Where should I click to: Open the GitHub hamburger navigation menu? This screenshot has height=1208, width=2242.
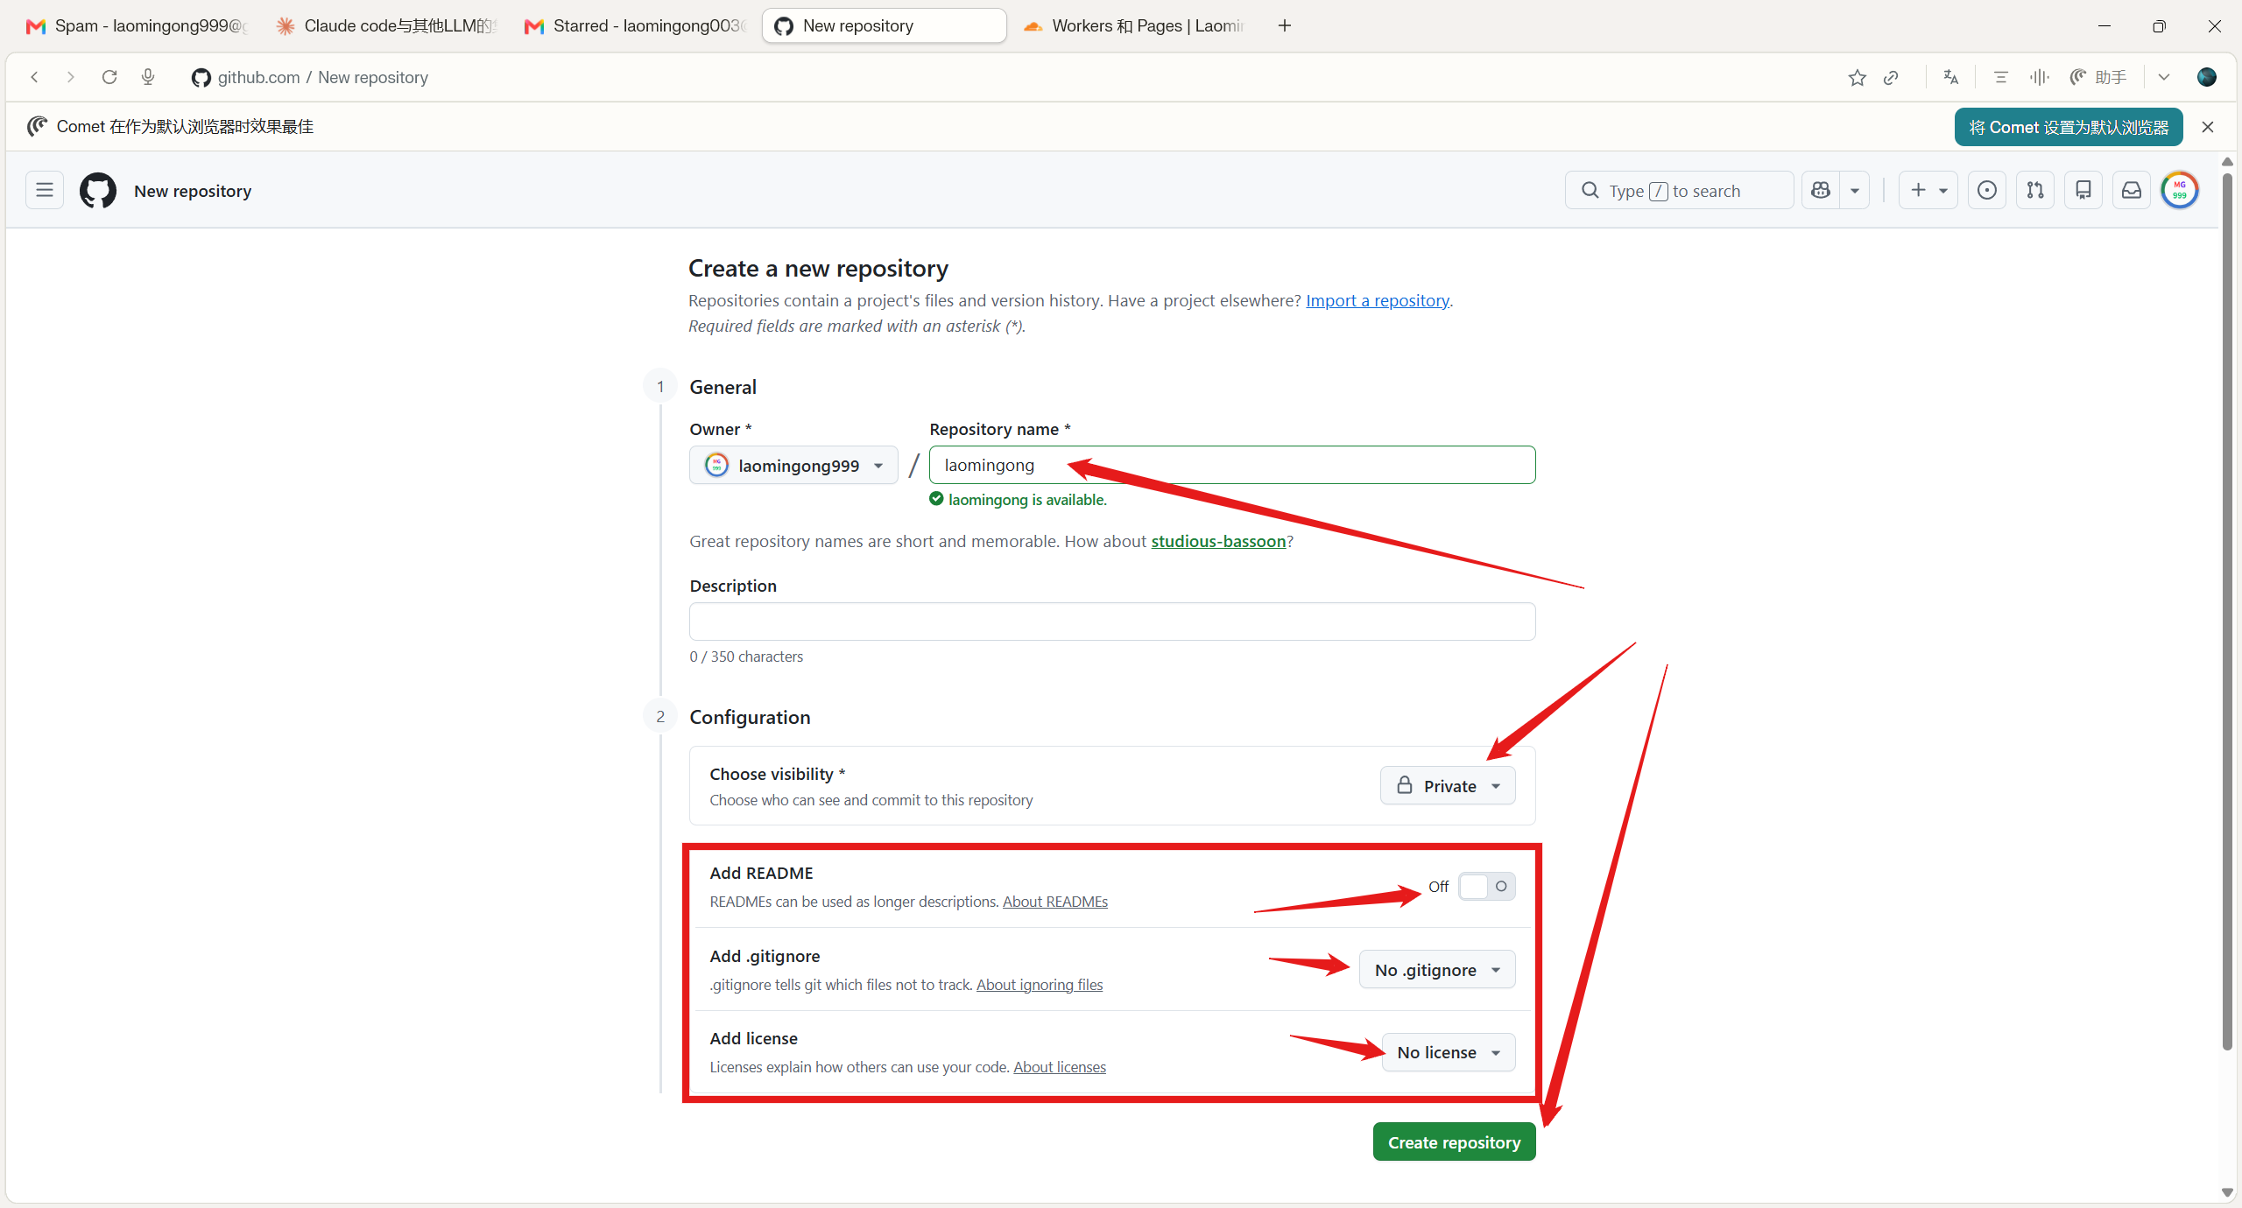(45, 190)
